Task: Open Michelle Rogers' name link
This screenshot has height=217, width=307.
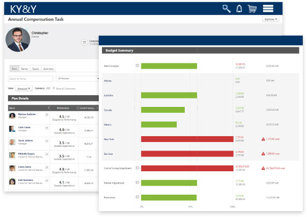Action: [26, 154]
